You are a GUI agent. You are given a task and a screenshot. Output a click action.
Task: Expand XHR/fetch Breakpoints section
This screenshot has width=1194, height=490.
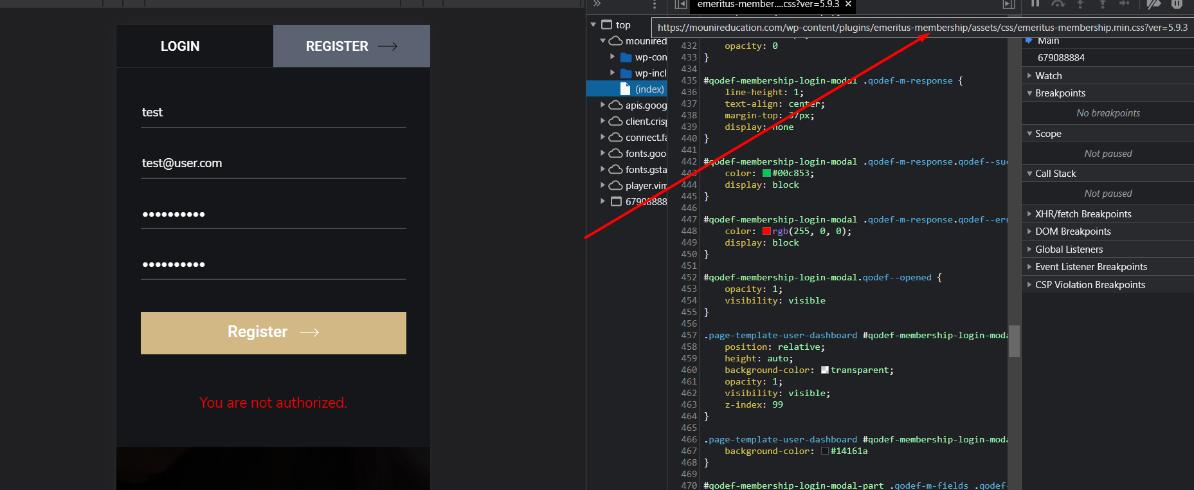coord(1029,214)
